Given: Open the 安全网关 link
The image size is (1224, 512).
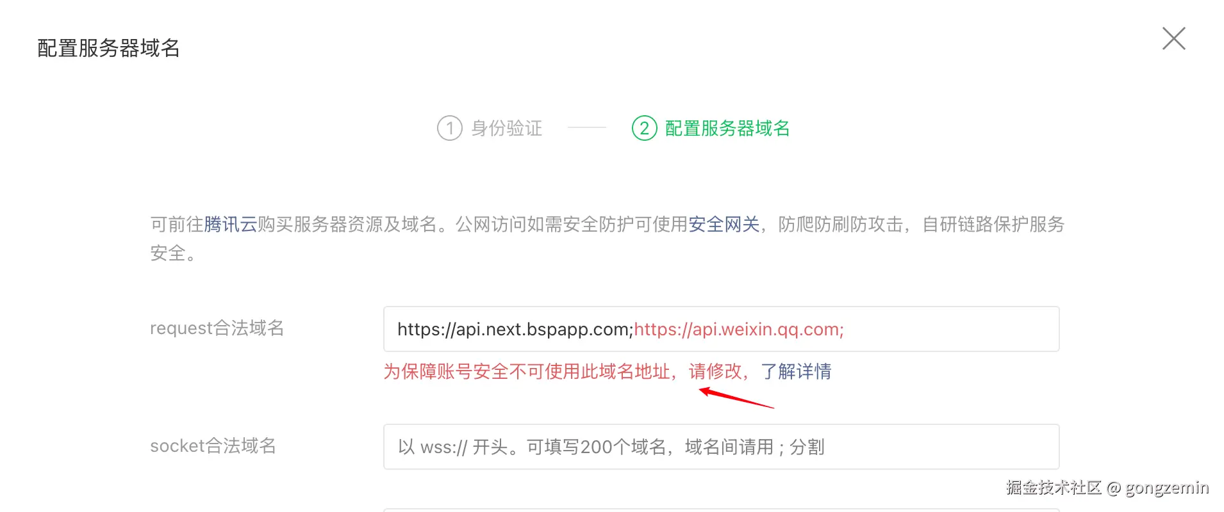Looking at the screenshot, I should [x=724, y=224].
